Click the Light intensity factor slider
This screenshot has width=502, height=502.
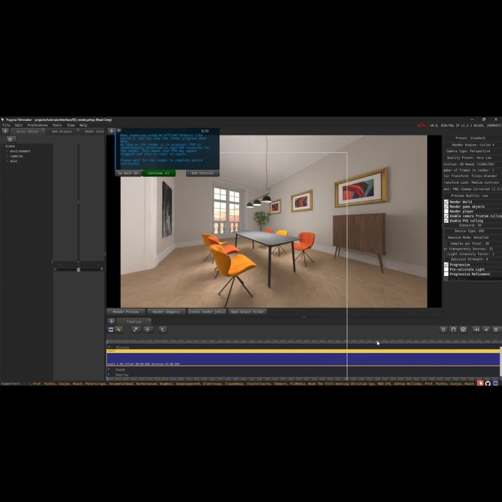472,254
